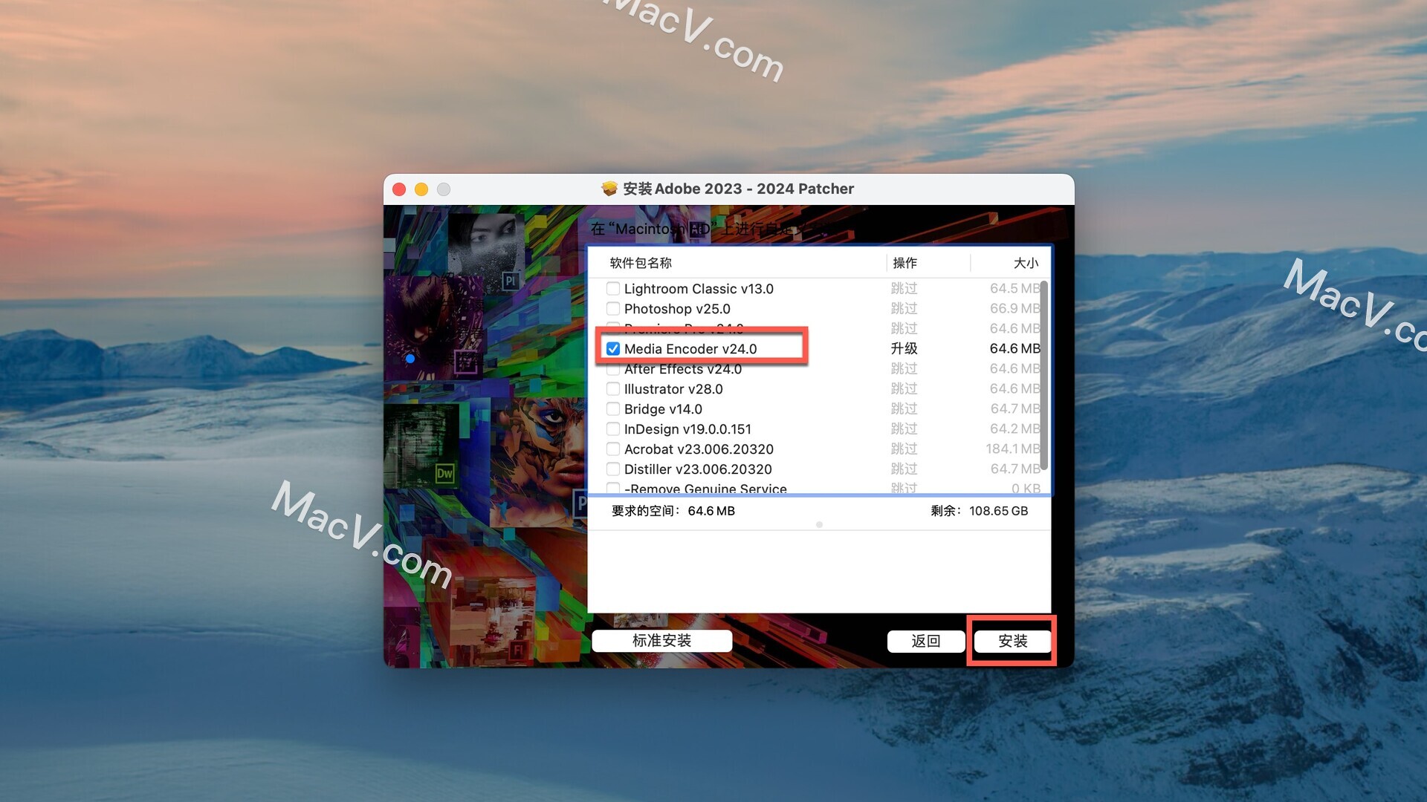
Task: Click the 66.9 MB size value for Photoshop
Action: point(1015,308)
